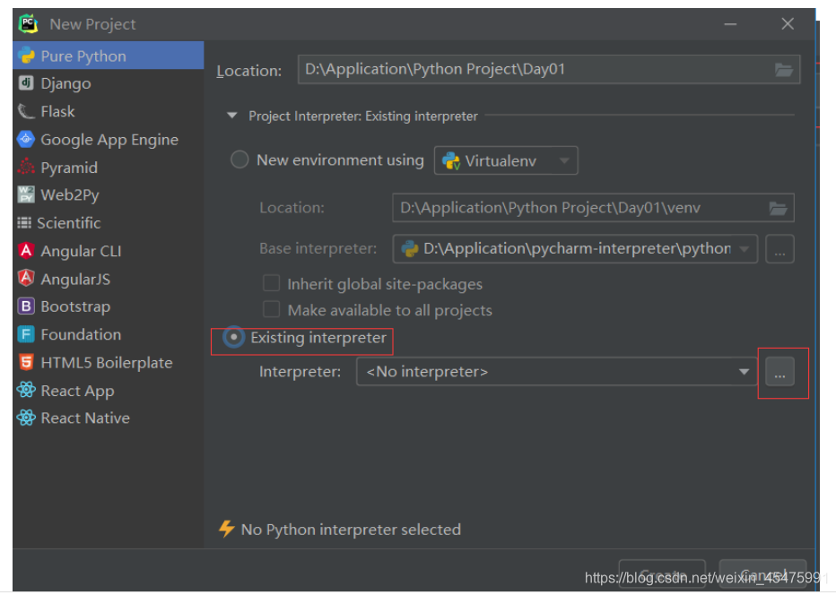The width and height of the screenshot is (836, 595).
Task: Open the Virtualenv environment dropdown
Action: coord(506,160)
